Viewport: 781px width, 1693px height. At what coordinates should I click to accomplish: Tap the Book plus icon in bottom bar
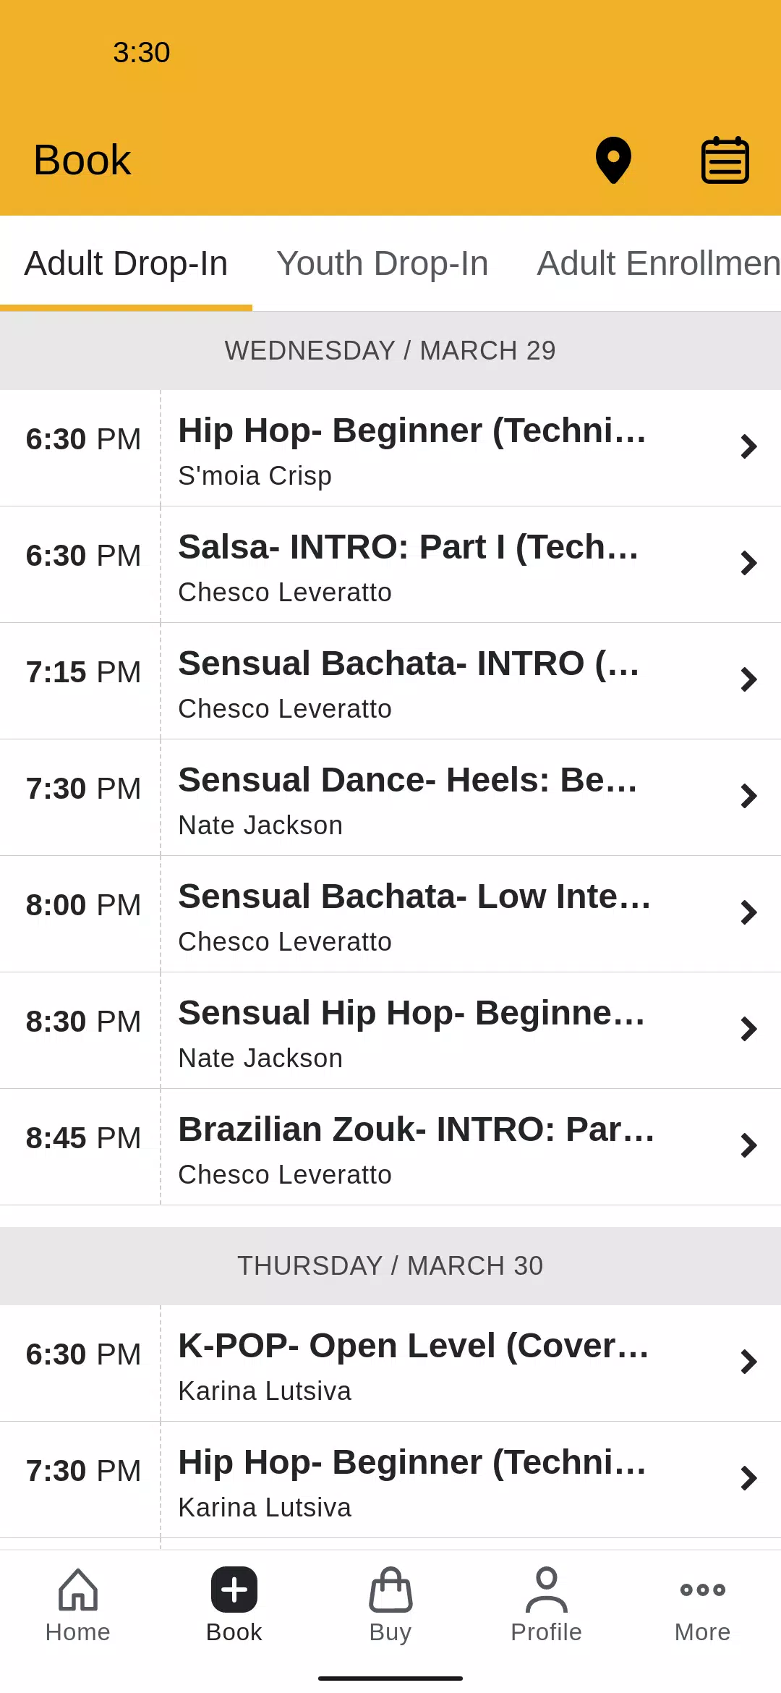(x=234, y=1590)
